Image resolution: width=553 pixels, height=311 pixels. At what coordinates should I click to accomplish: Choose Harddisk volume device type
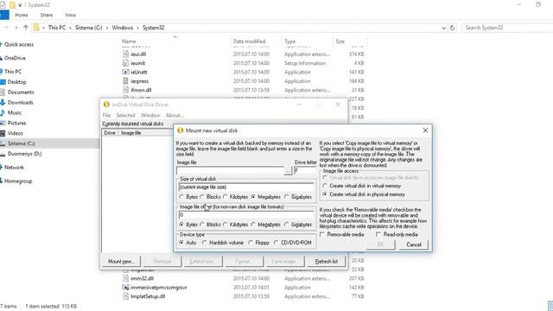204,243
